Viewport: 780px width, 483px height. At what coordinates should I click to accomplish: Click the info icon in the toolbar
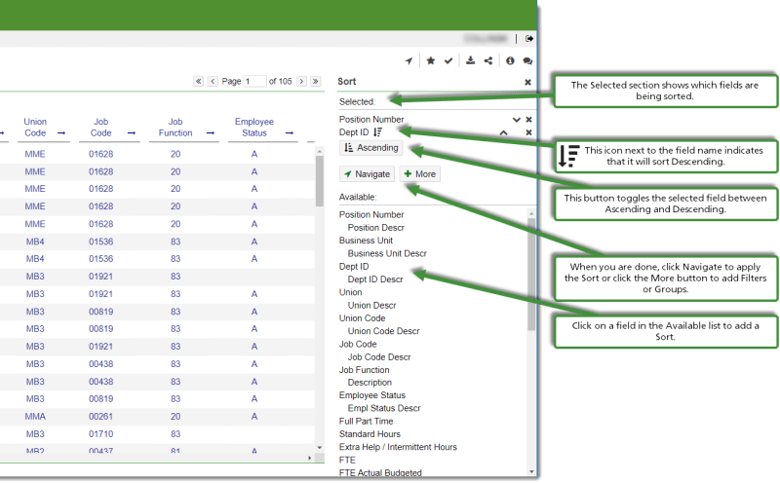point(510,60)
